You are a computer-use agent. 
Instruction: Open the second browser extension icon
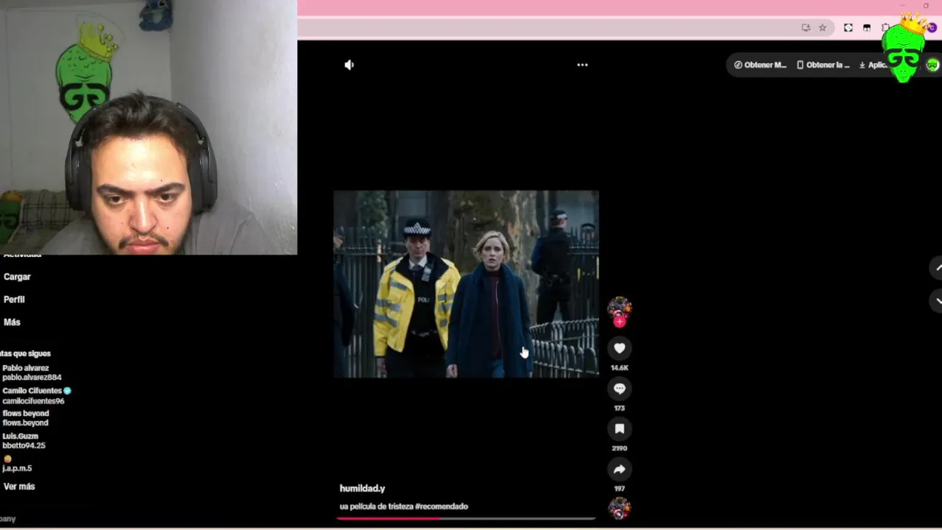[x=867, y=28]
